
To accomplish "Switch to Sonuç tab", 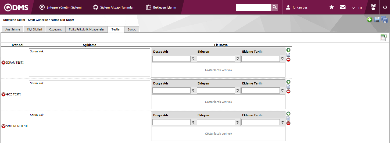I will pos(132,29).
